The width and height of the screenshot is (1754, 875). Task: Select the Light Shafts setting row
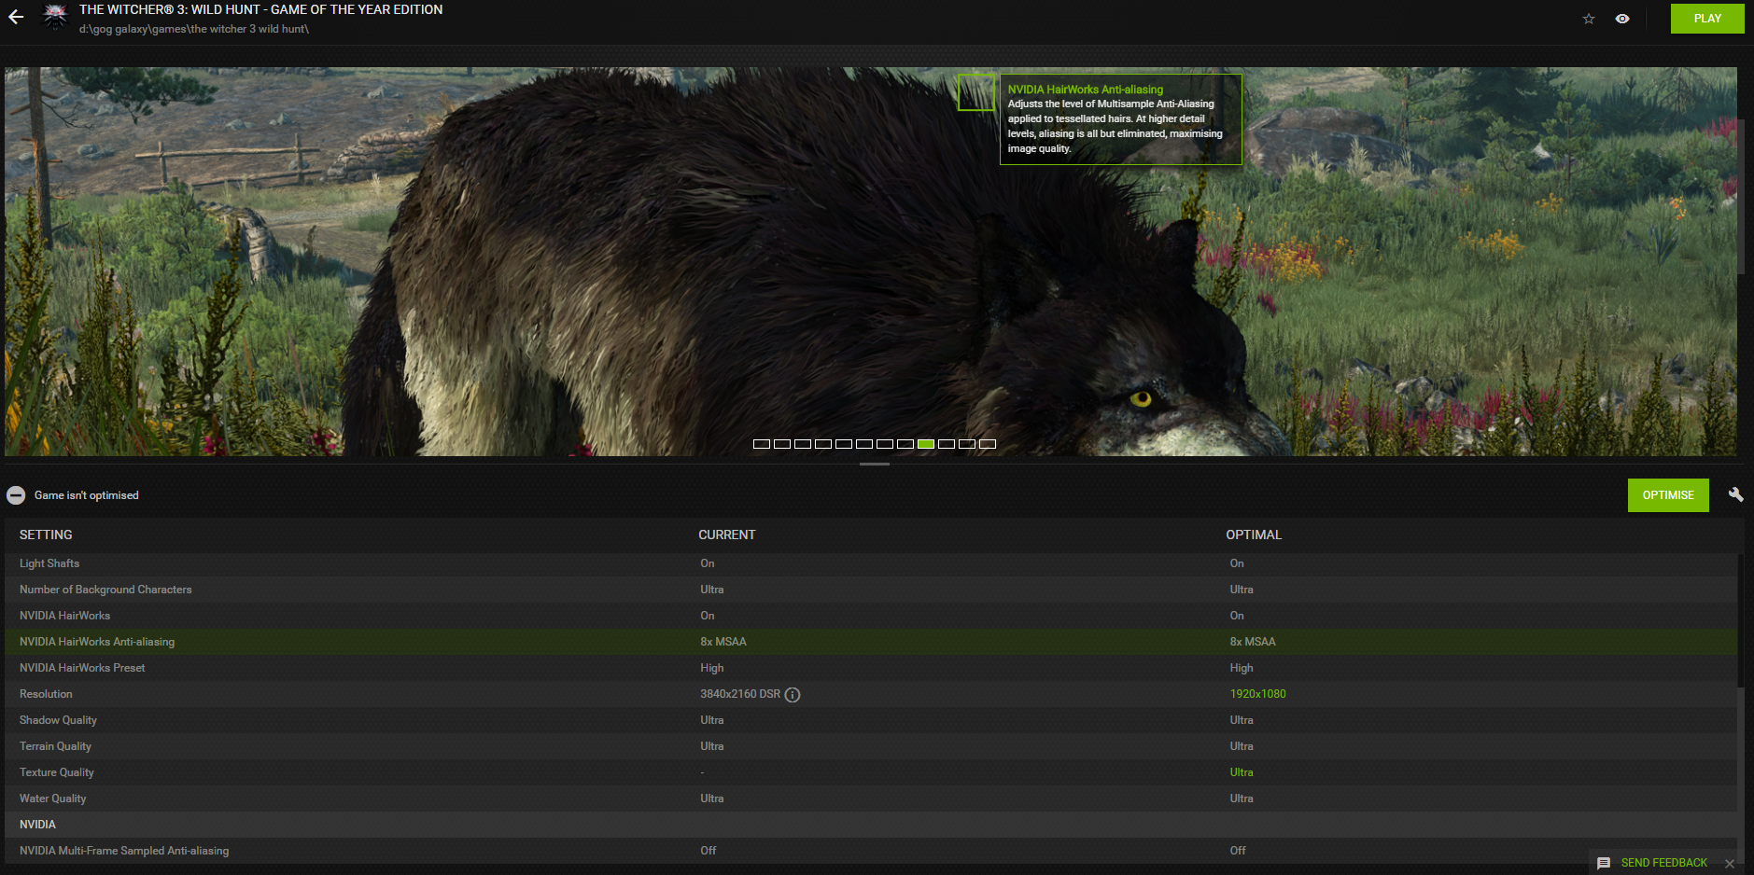click(871, 563)
